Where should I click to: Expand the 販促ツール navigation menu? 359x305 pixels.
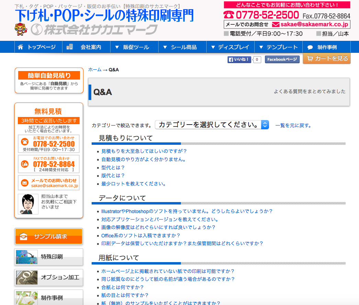[134, 47]
